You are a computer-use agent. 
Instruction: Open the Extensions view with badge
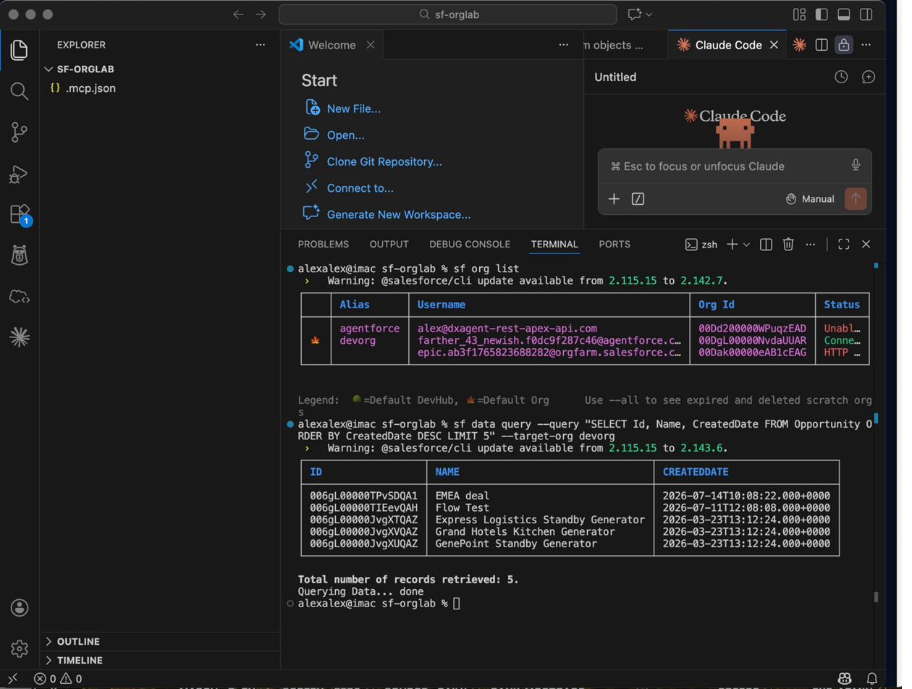[20, 215]
